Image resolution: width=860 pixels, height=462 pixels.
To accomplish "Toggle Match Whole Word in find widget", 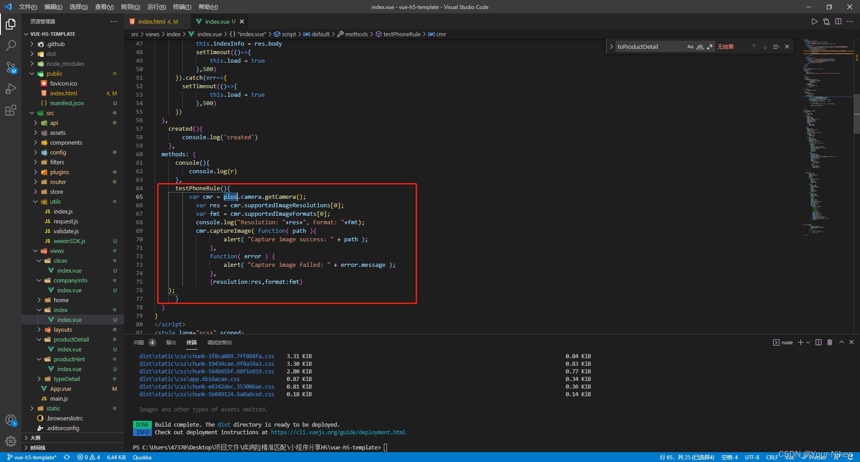I will pos(700,47).
